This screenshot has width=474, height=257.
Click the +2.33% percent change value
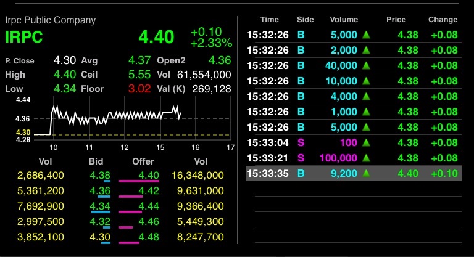(x=211, y=43)
